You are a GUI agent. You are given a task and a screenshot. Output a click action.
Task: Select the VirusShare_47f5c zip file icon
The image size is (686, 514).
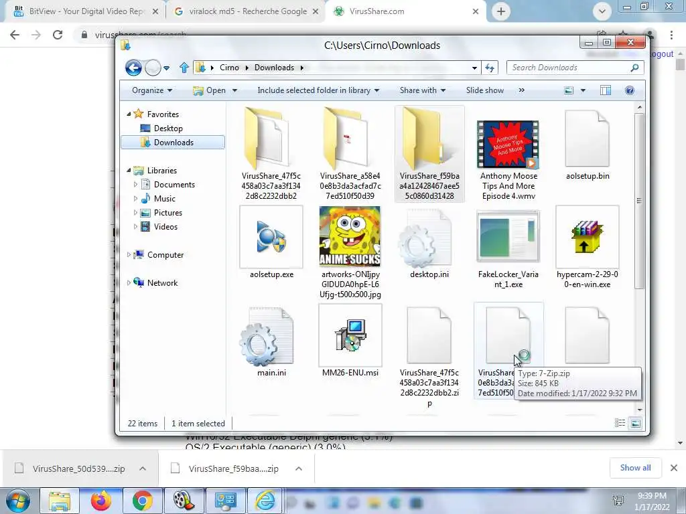pyautogui.click(x=429, y=335)
